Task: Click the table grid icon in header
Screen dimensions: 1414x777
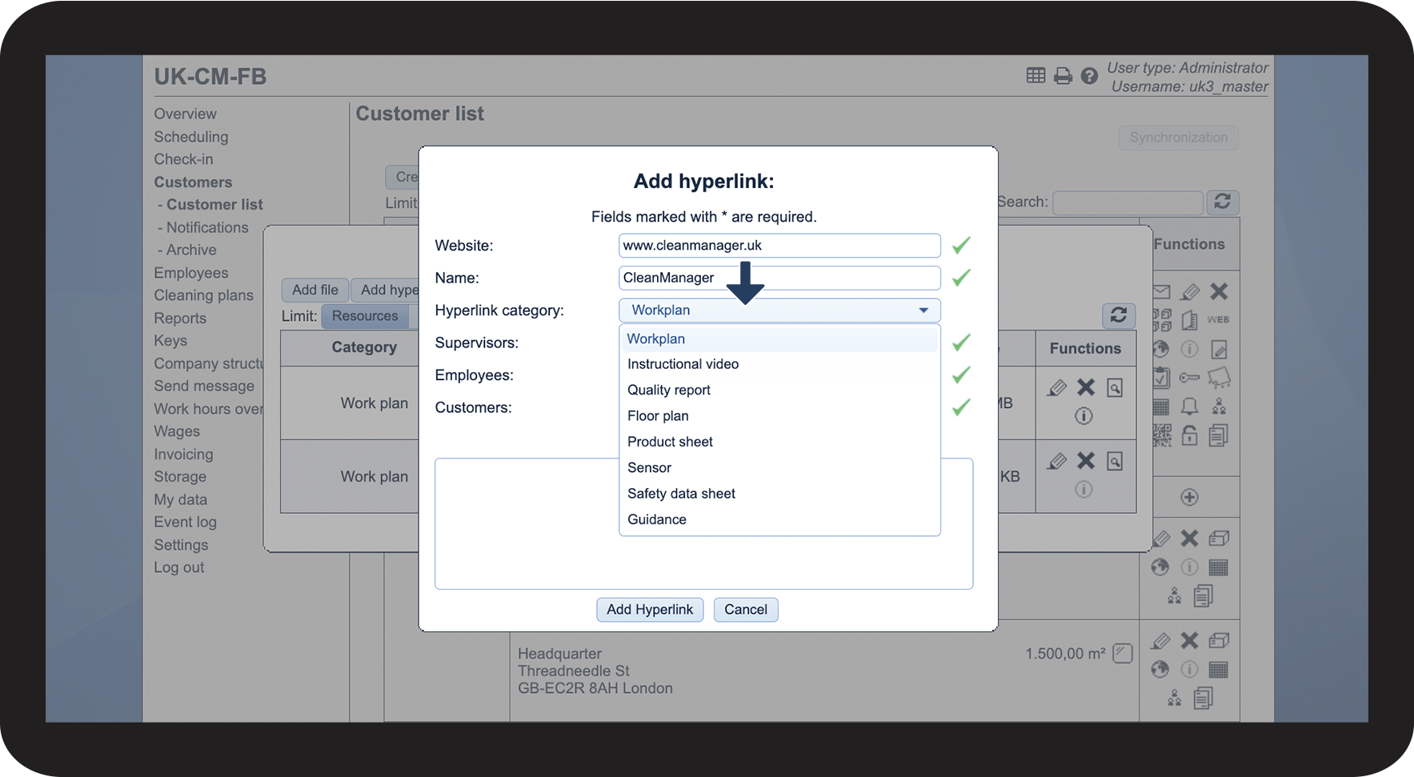Action: pos(1035,75)
